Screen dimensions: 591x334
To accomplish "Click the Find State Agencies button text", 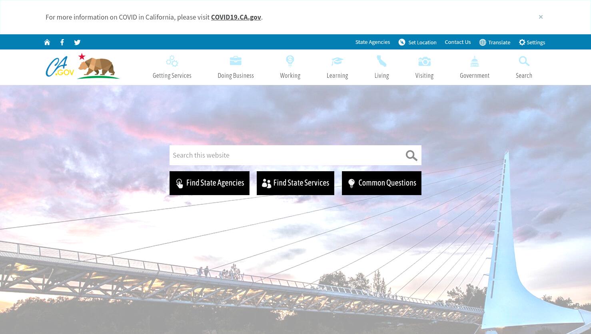I will 215,183.
